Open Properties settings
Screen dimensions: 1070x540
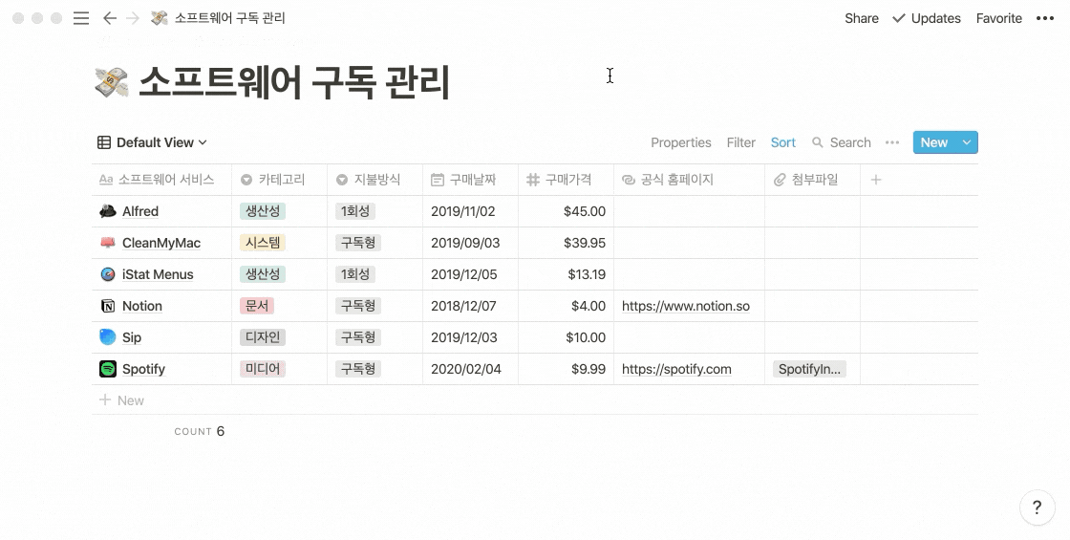pos(680,142)
